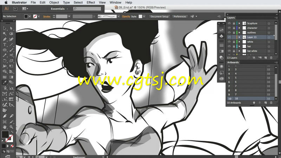
Task: Select the Zoom tool
Action: tap(11, 127)
